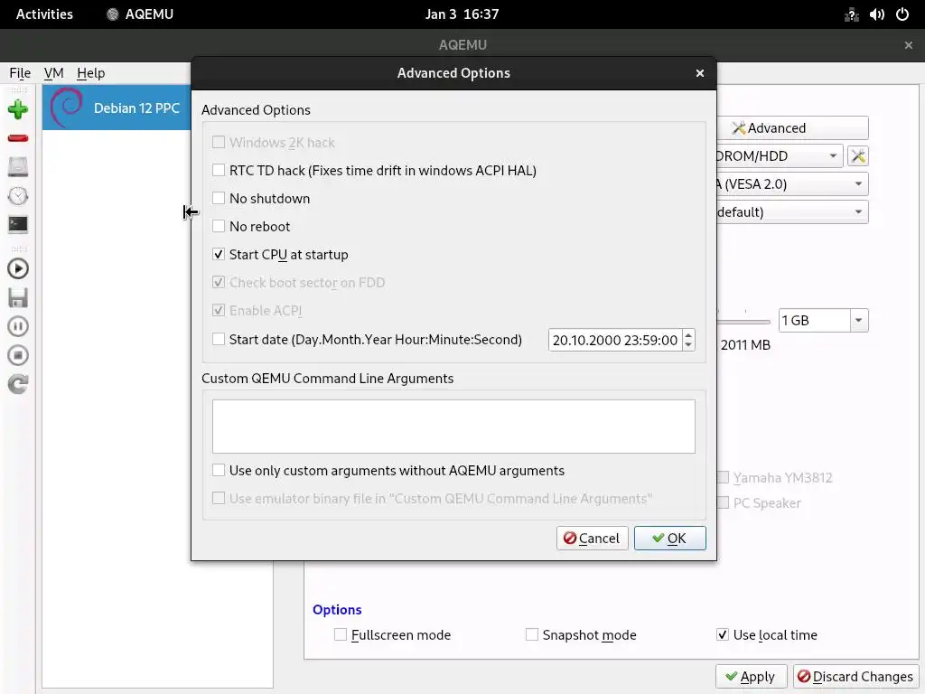Click the Options section heading
925x694 pixels.
click(x=337, y=610)
